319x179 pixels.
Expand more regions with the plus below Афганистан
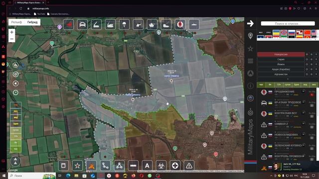[x=288, y=79]
